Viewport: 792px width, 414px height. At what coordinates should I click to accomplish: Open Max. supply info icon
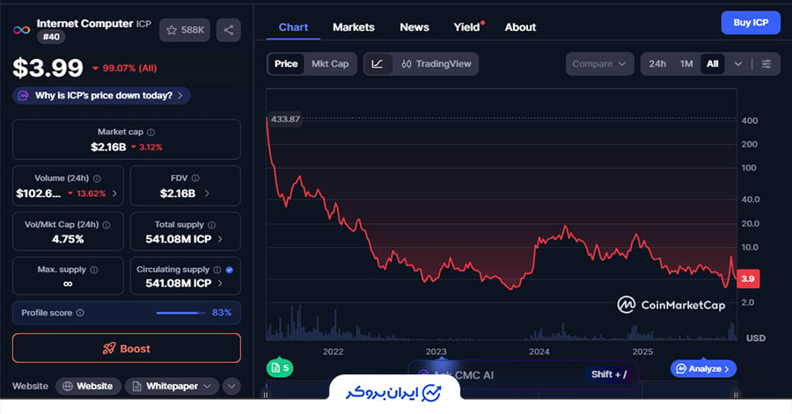pyautogui.click(x=94, y=270)
